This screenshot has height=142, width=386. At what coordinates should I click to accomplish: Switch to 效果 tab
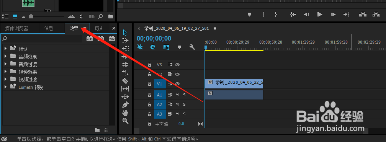(74, 29)
